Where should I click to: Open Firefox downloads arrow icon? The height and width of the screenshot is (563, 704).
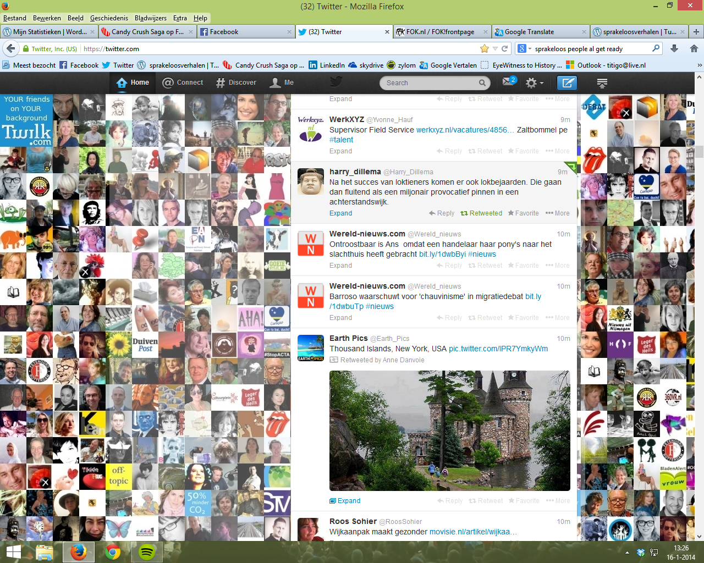coord(674,48)
